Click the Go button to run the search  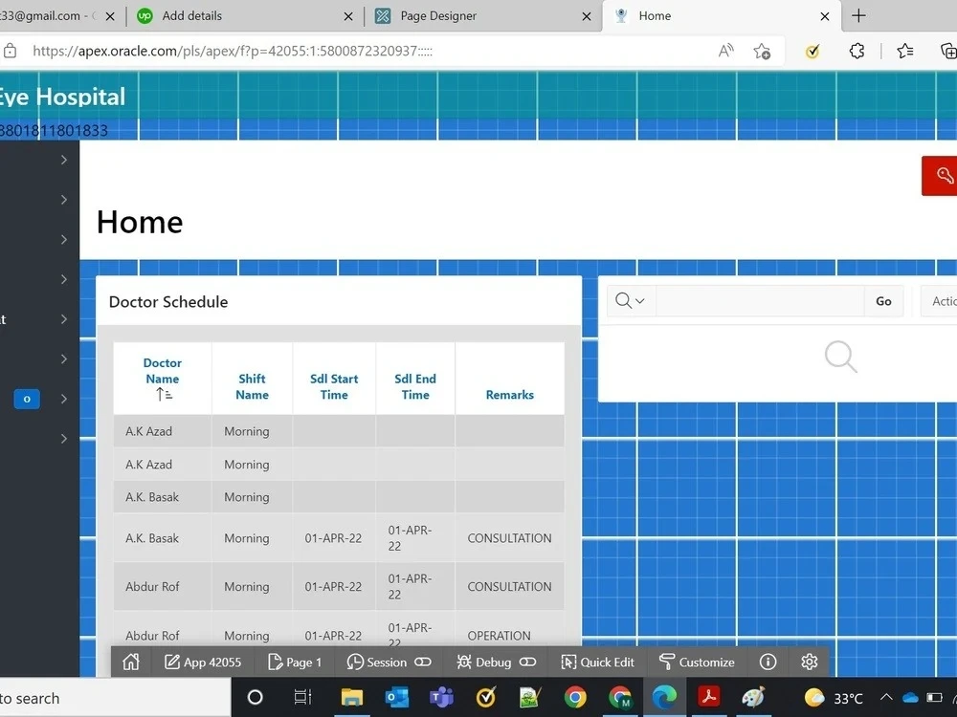[882, 300]
